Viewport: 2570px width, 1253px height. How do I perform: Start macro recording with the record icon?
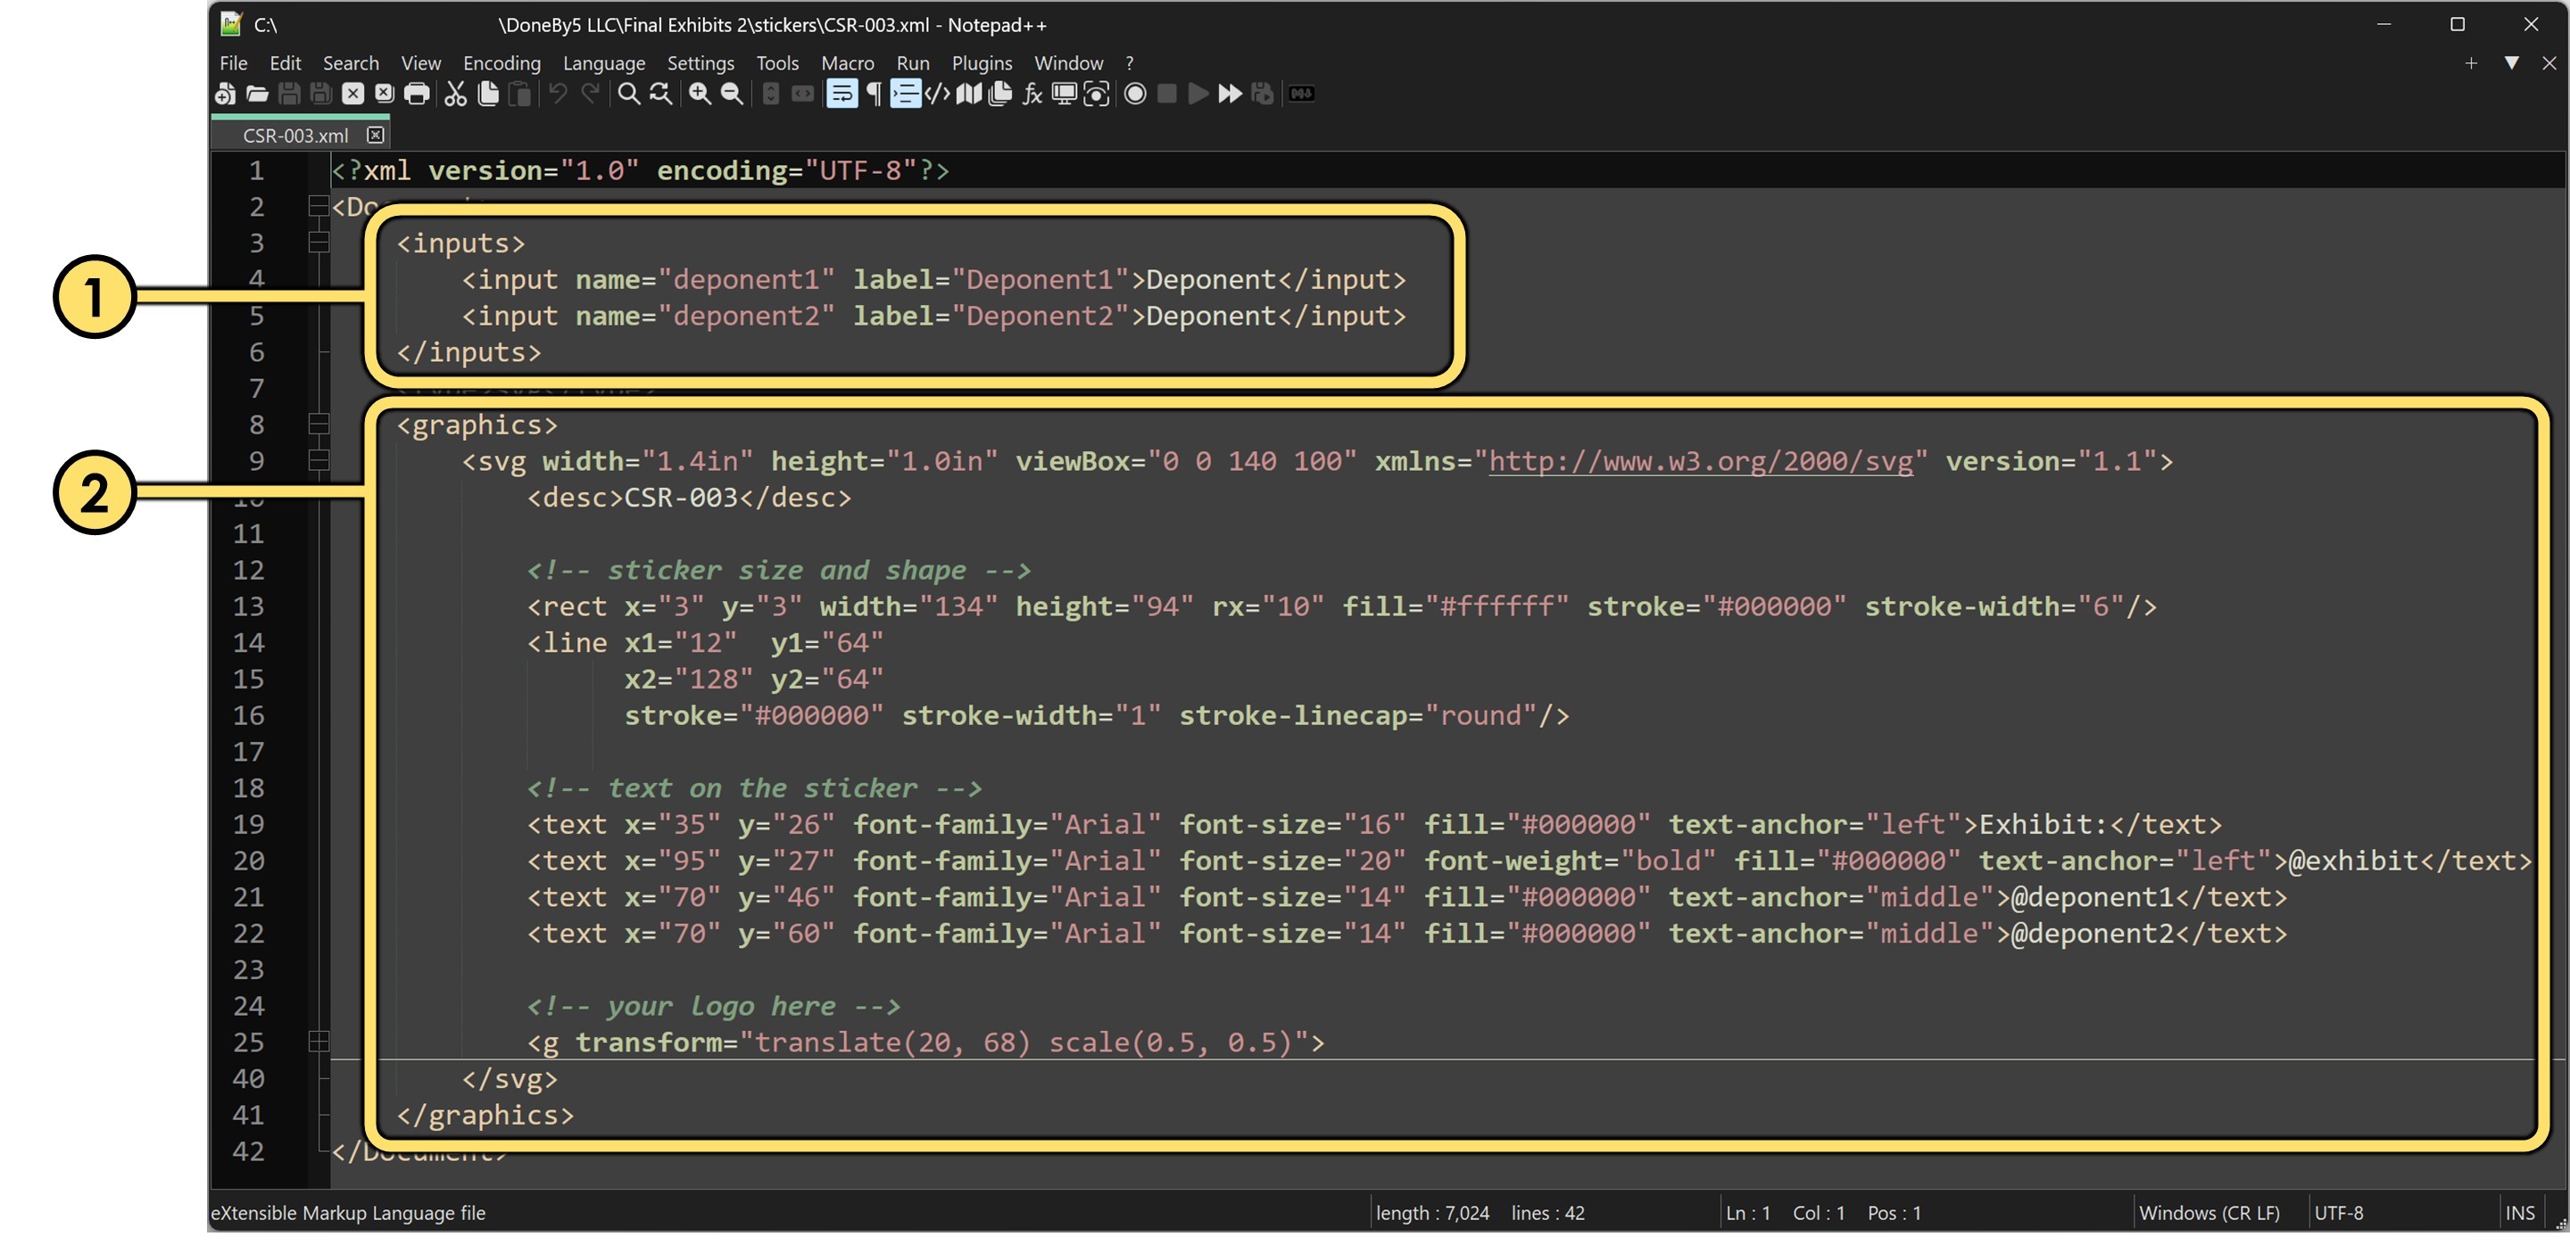[x=1134, y=95]
